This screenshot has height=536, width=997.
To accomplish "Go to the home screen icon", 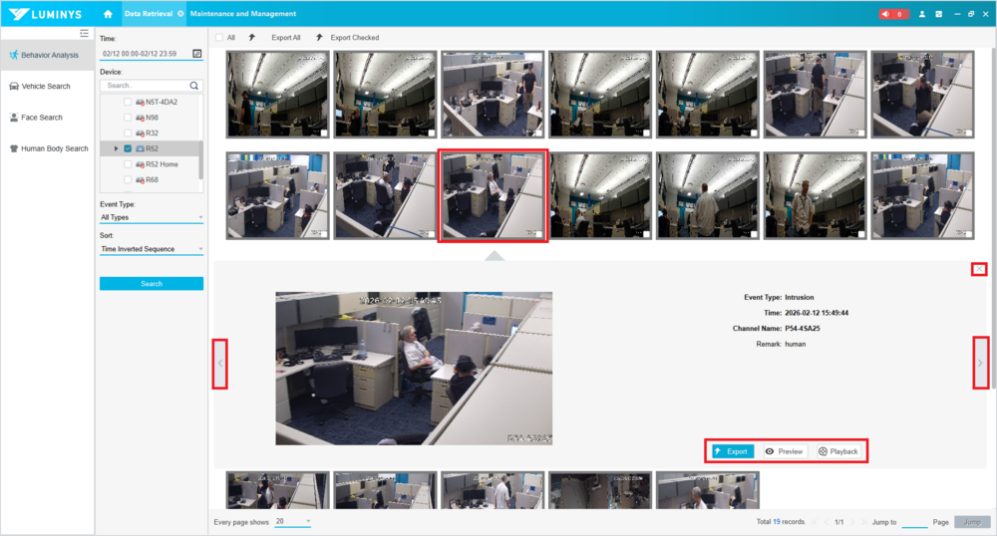I will [x=108, y=14].
